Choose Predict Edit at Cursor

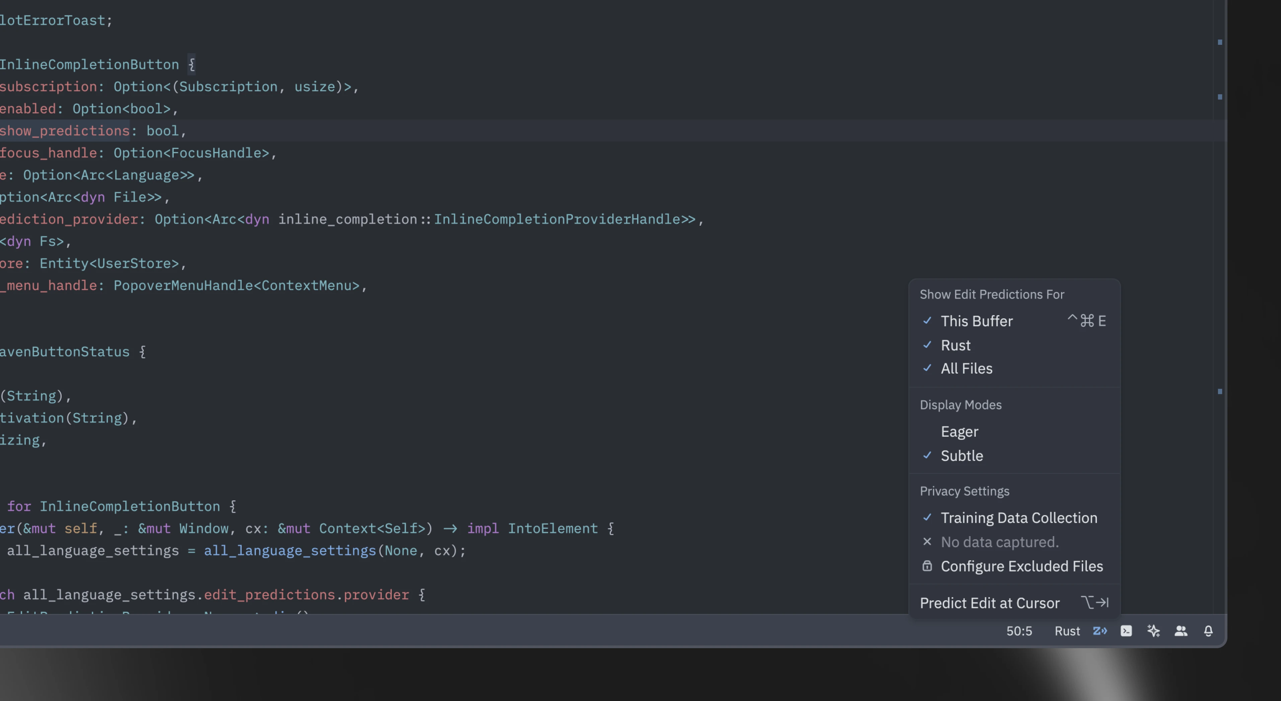tap(990, 603)
